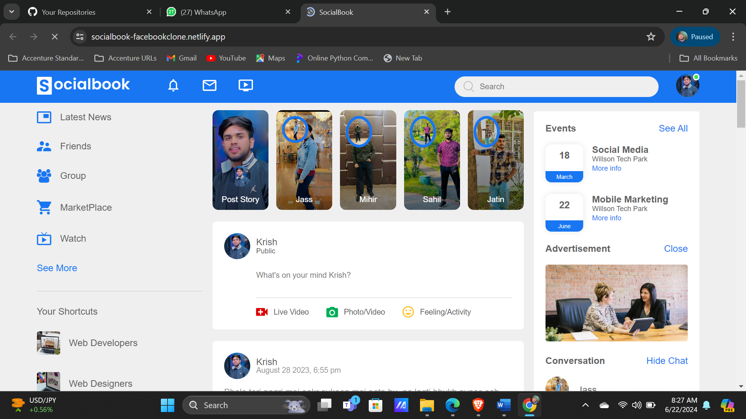Open More info for Mobile Marketing event
Screen dimensions: 746x419
(x=607, y=218)
